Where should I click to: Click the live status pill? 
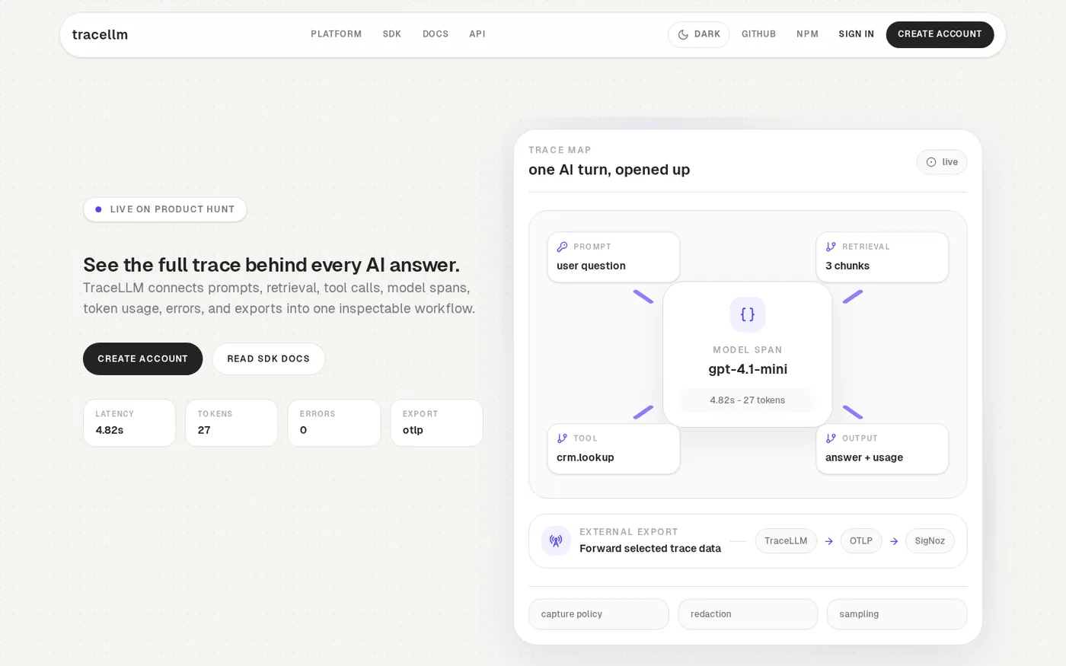942,162
